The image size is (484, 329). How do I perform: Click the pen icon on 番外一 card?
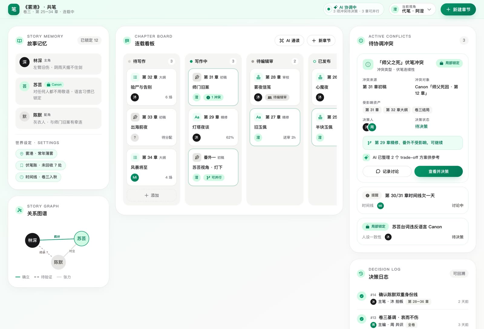tap(197, 157)
